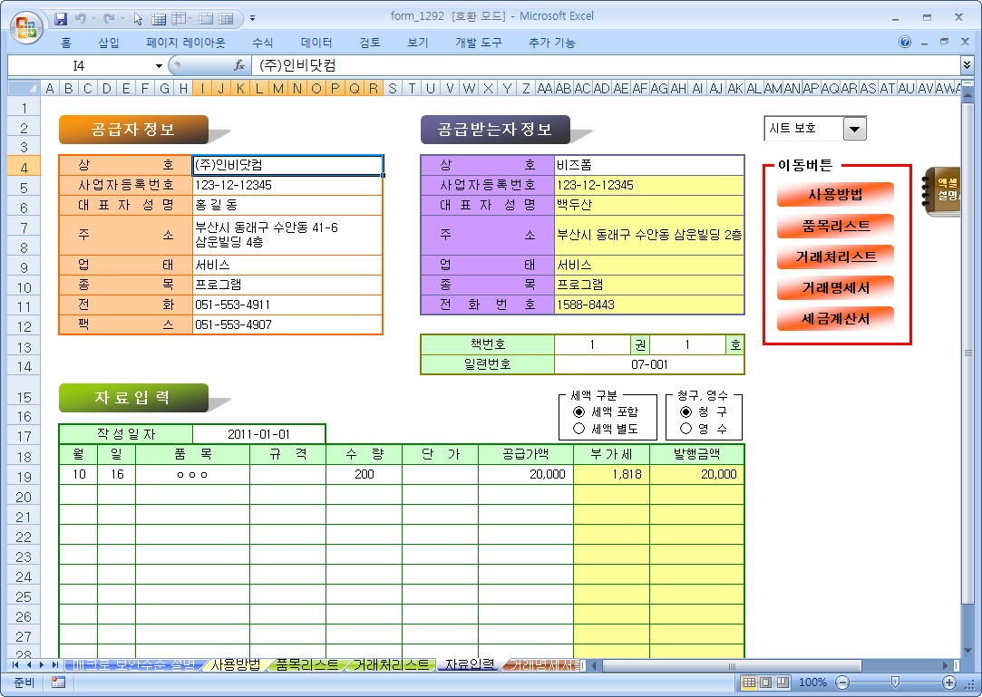This screenshot has height=697, width=982.
Task: Expand the Name Box dropdown arrow
Action: coord(160,65)
